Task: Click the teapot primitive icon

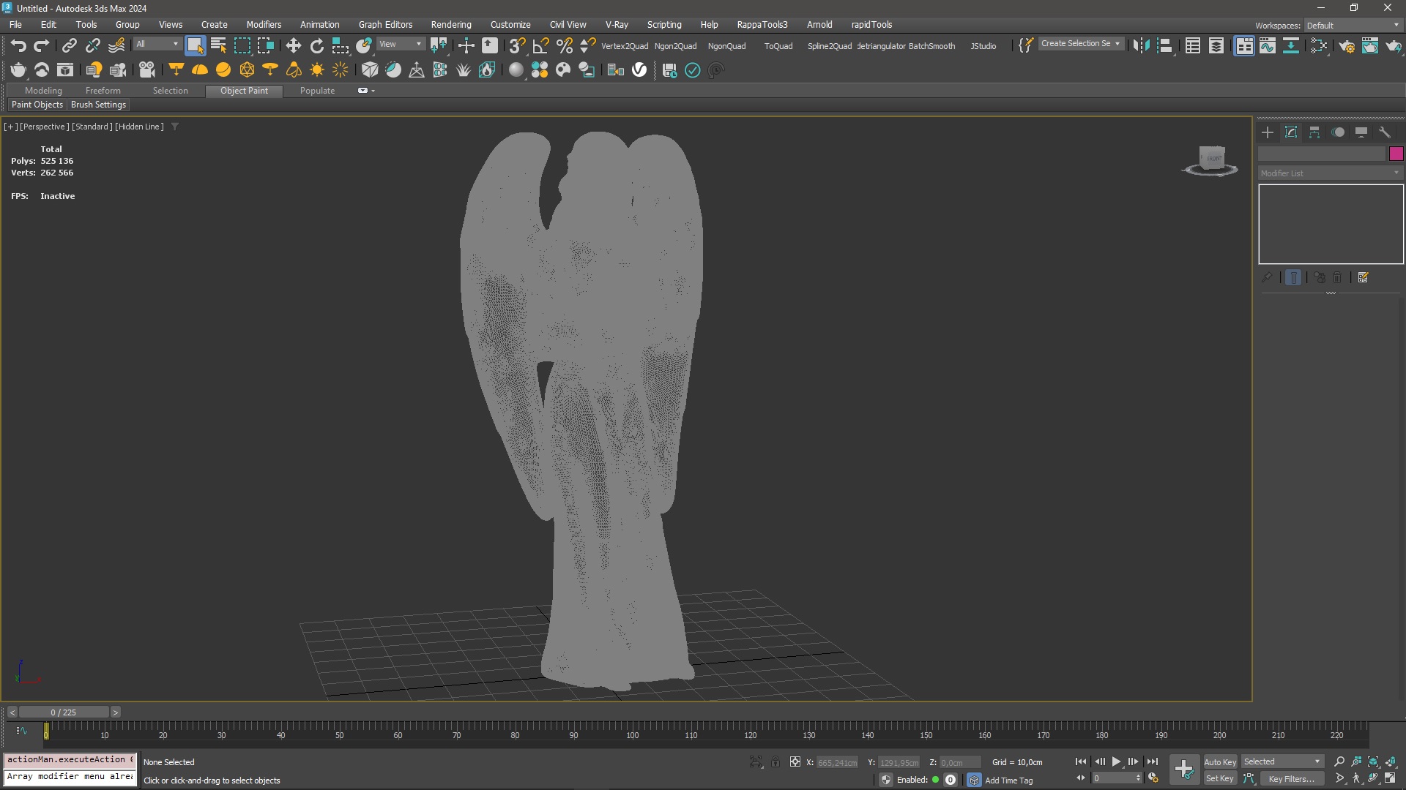Action: coord(18,70)
